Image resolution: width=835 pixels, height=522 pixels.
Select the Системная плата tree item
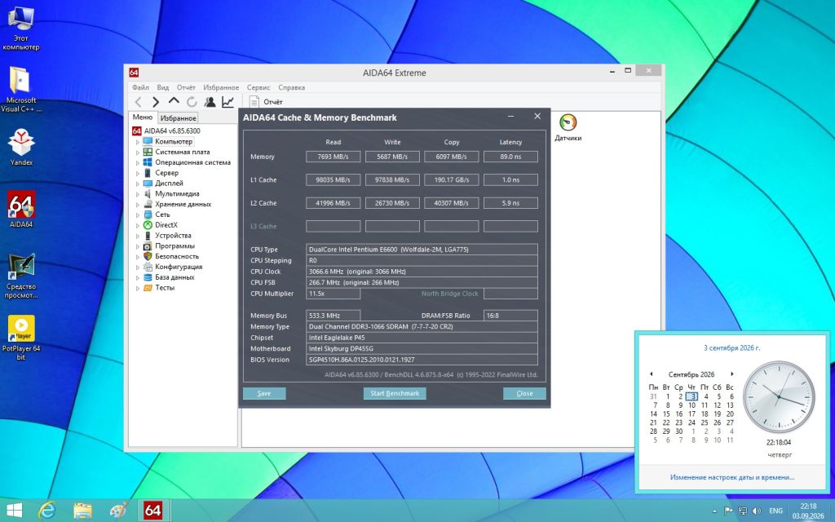click(183, 152)
